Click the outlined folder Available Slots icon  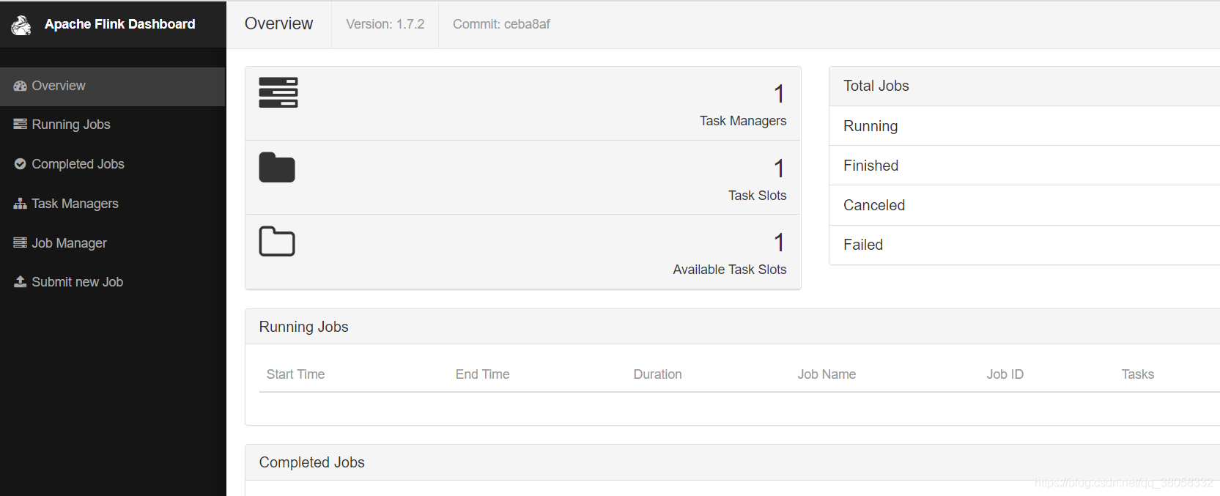tap(277, 241)
